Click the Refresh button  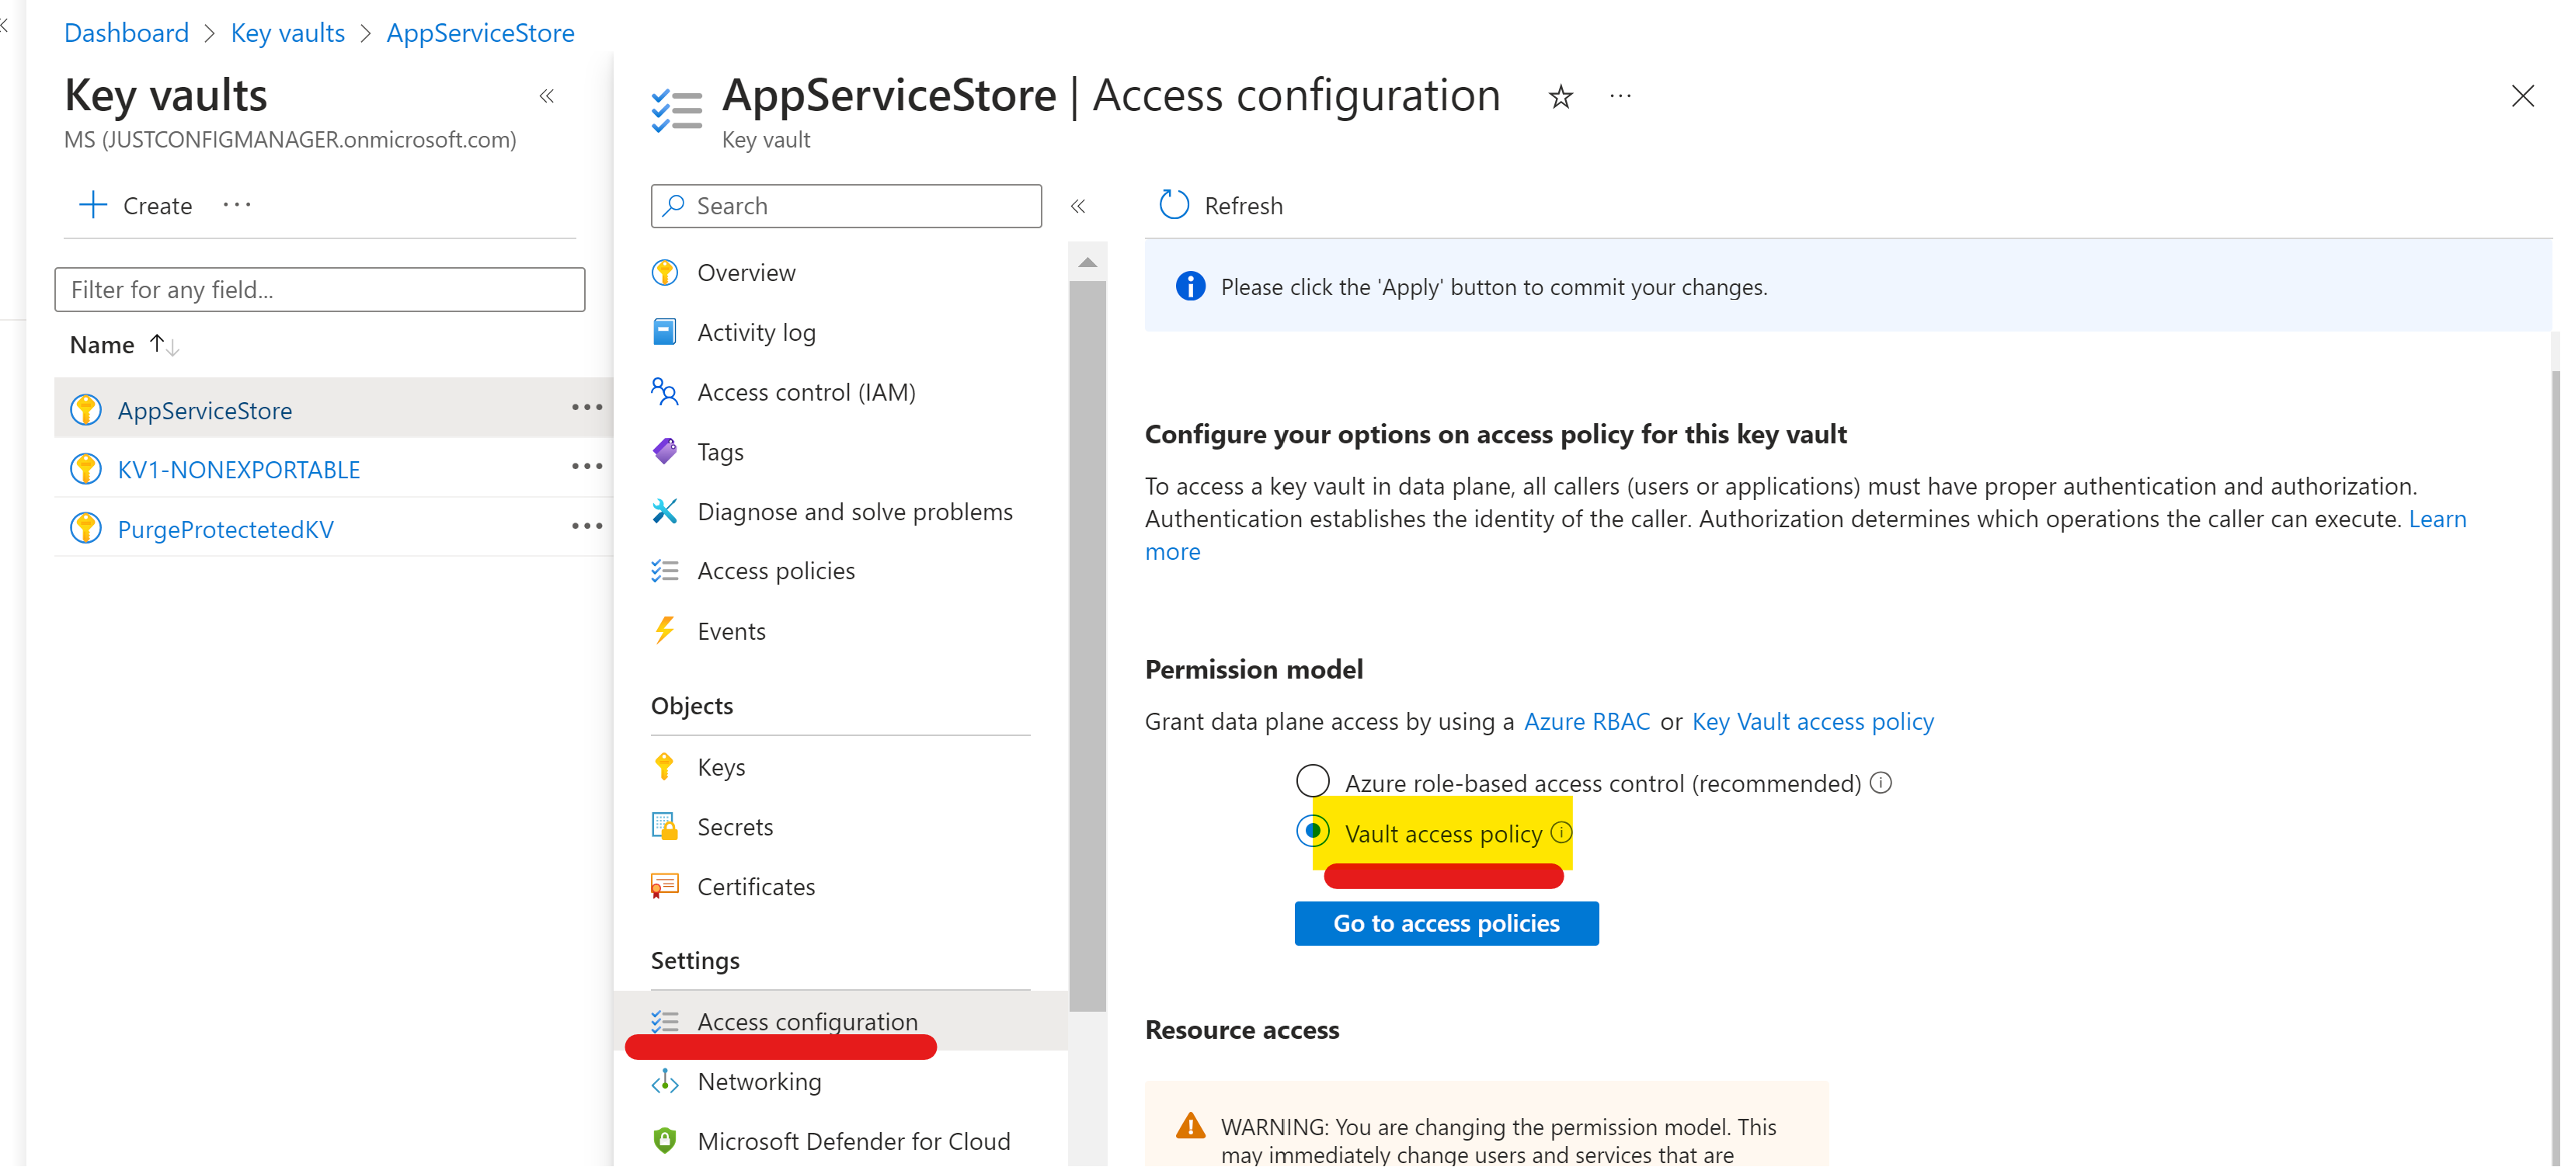click(x=1222, y=206)
